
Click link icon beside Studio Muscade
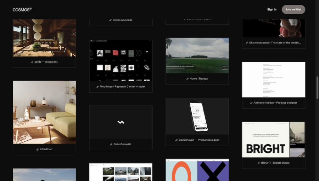110,20
